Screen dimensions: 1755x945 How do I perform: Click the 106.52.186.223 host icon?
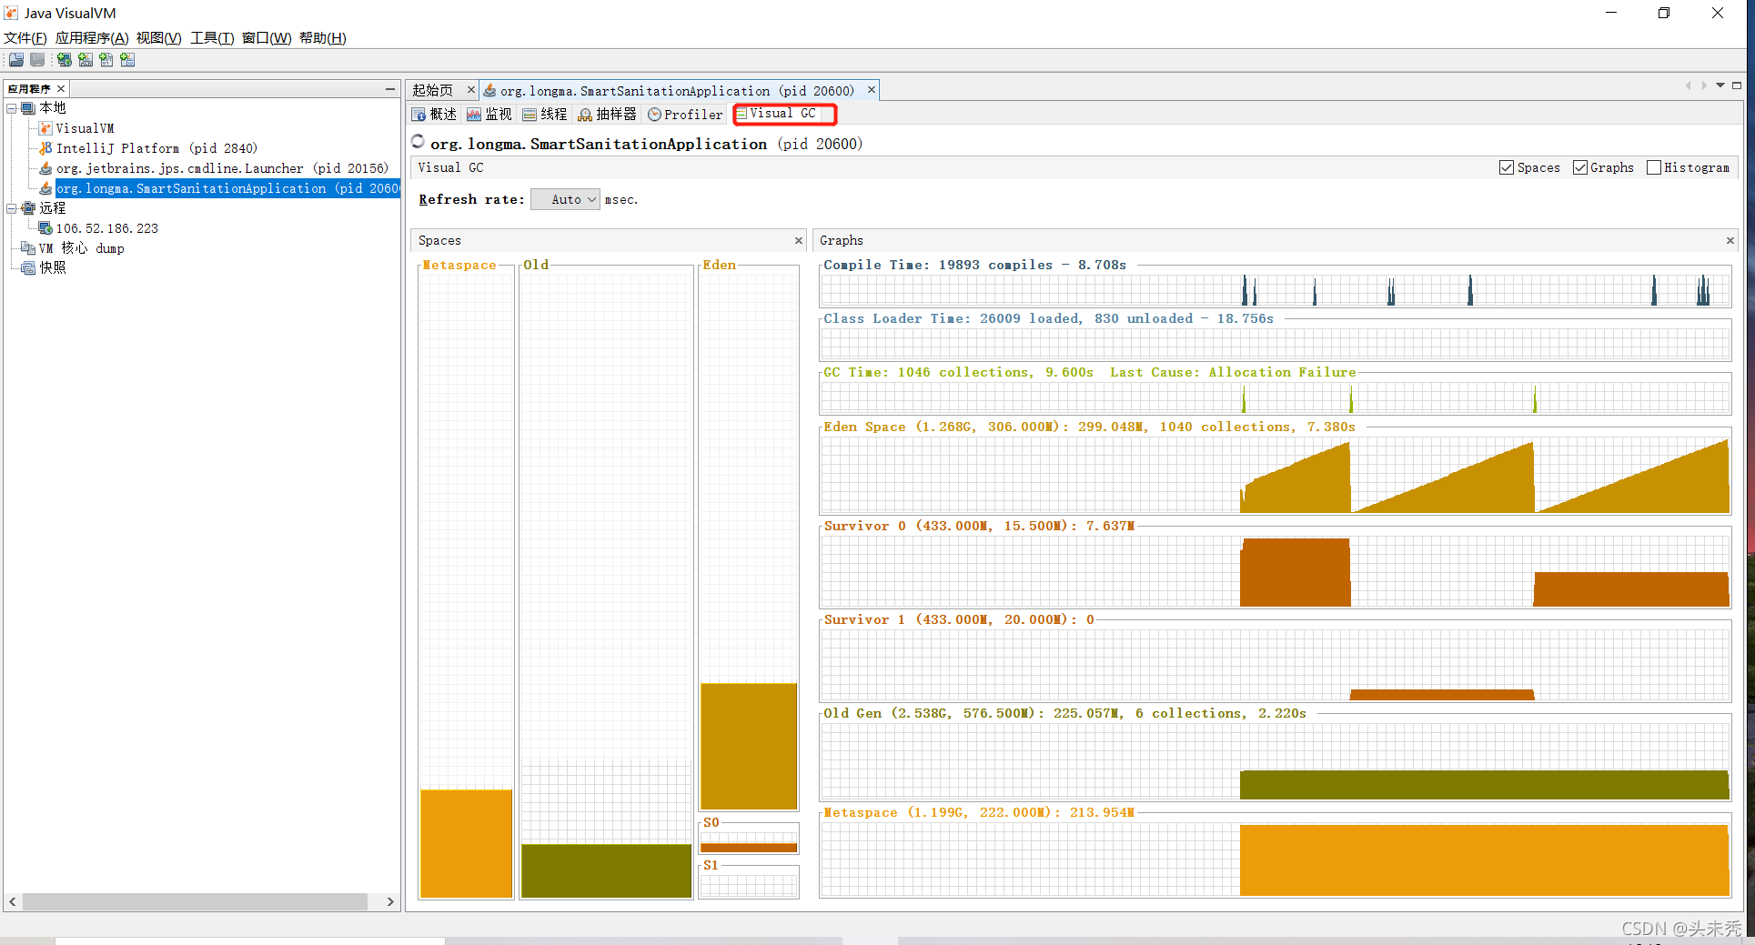click(x=45, y=228)
